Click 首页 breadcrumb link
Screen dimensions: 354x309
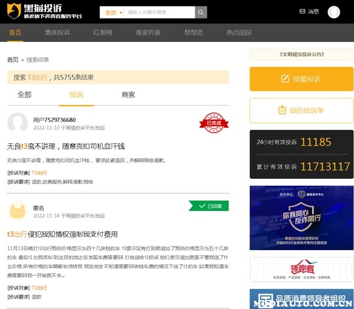[12, 60]
